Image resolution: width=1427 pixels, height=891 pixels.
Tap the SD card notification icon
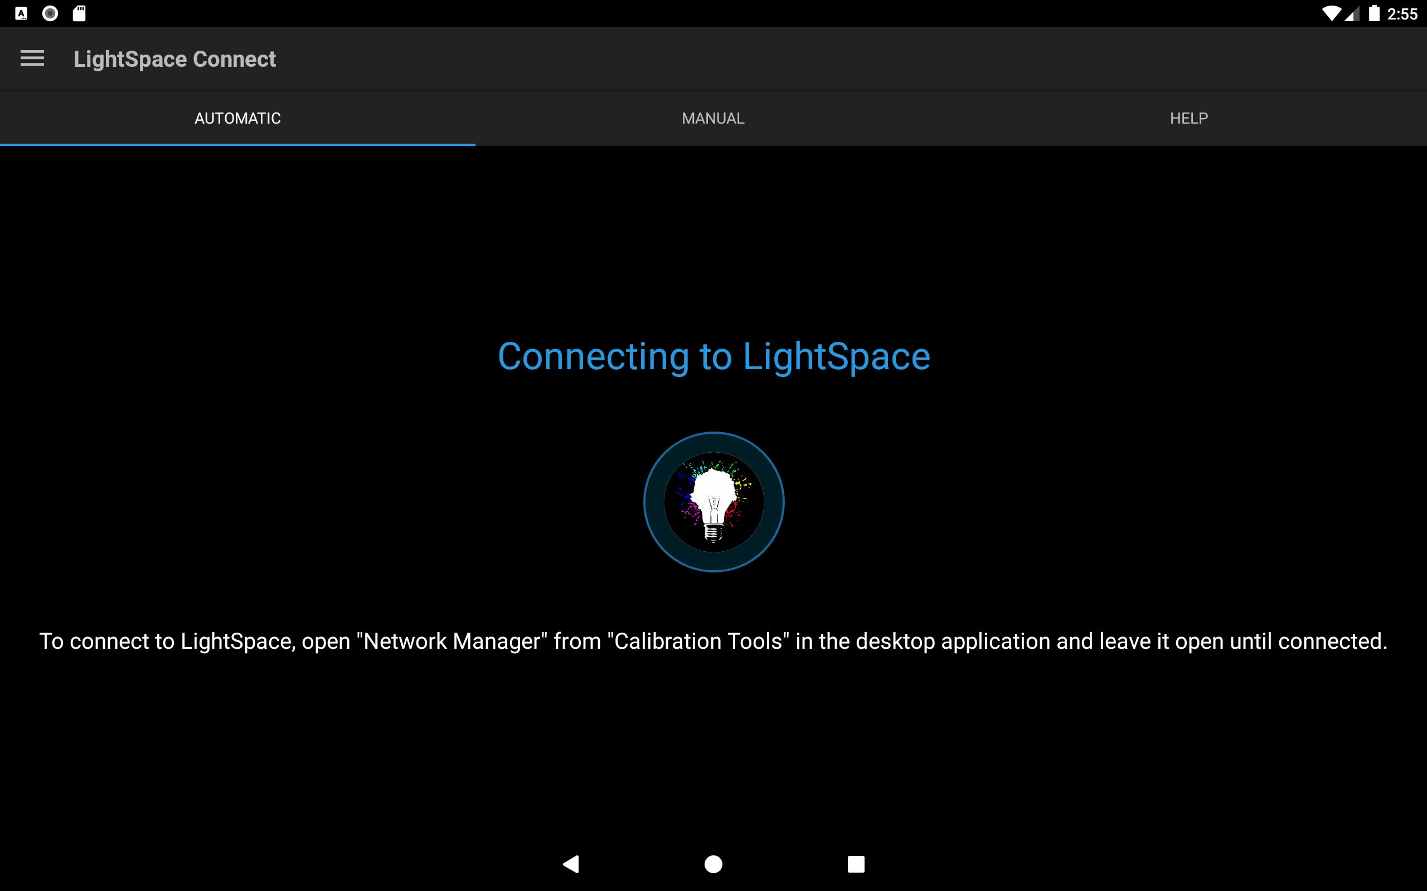pos(79,13)
